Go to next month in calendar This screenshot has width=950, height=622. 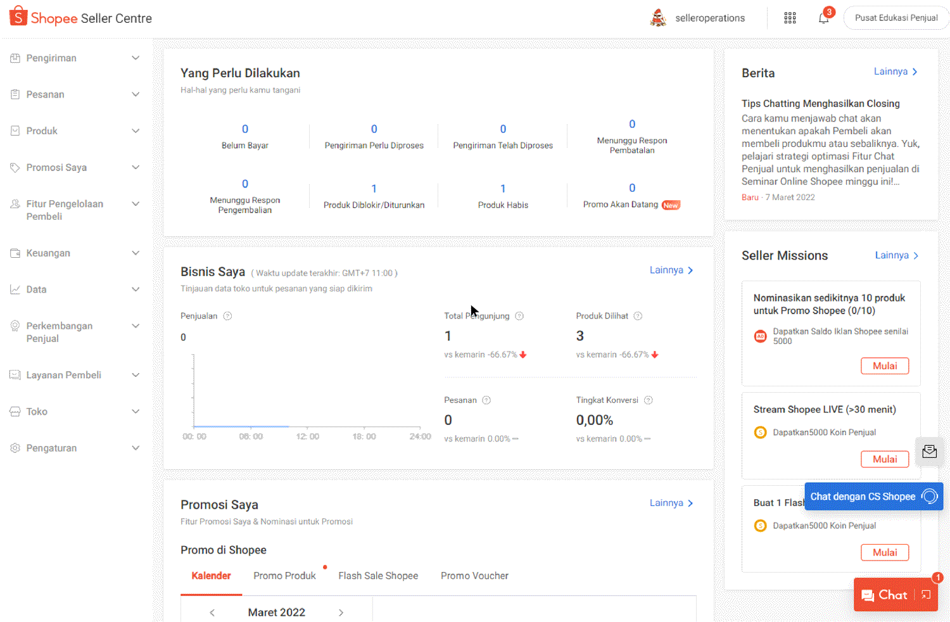[x=341, y=612]
